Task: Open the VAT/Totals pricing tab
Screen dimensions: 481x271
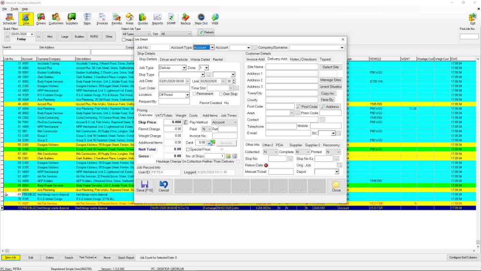Action: (x=164, y=116)
